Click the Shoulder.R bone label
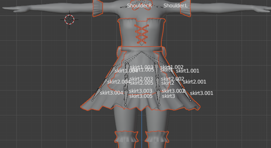 (x=140, y=5)
